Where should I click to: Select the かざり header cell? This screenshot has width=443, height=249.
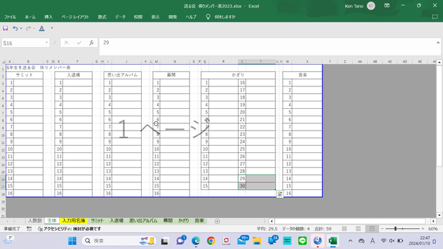click(x=238, y=75)
